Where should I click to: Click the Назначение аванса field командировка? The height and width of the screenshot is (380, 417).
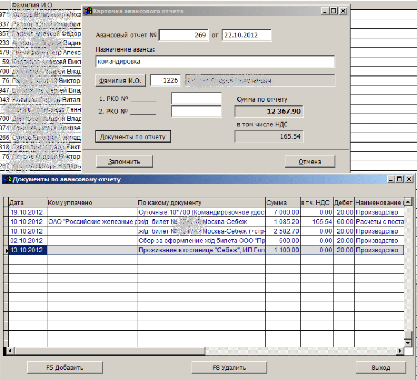pyautogui.click(x=215, y=62)
